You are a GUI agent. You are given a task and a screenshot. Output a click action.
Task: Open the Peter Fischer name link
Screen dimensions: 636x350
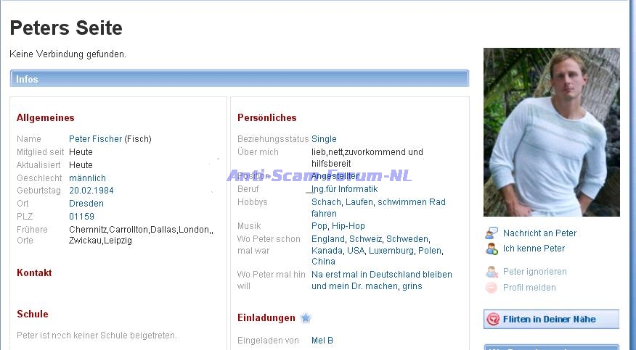pyautogui.click(x=95, y=139)
